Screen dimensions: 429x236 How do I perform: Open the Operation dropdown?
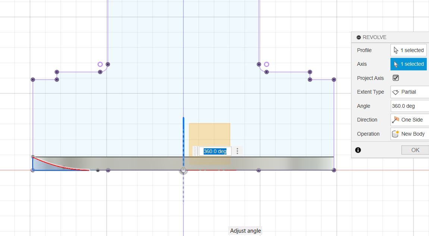tap(409, 134)
